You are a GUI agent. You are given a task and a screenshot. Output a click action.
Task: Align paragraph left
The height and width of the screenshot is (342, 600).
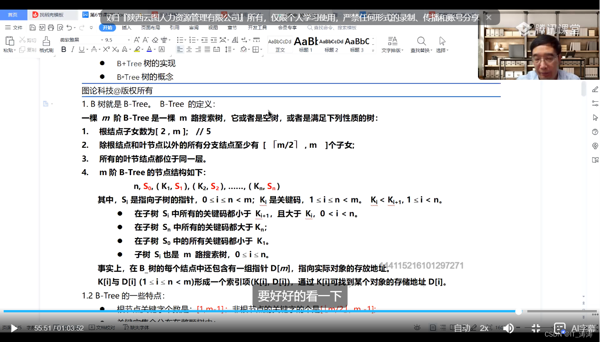[180, 49]
